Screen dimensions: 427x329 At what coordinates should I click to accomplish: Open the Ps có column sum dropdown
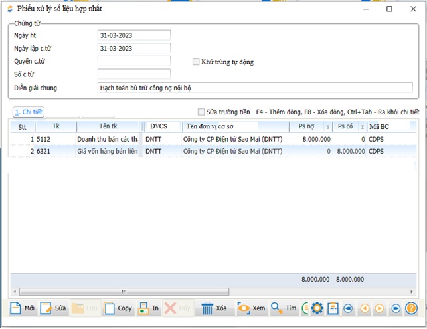point(363,126)
